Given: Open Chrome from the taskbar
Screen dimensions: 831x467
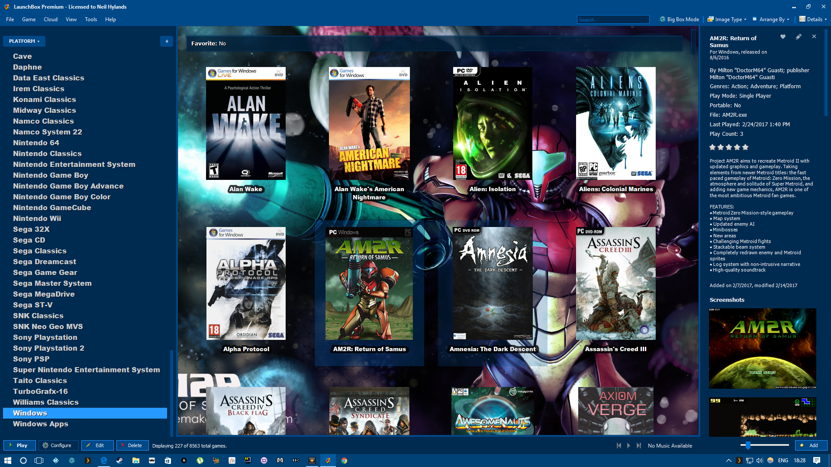Looking at the screenshot, I should point(344,461).
